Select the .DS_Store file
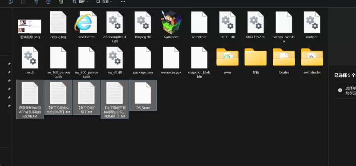356x166 pixels. 143,95
